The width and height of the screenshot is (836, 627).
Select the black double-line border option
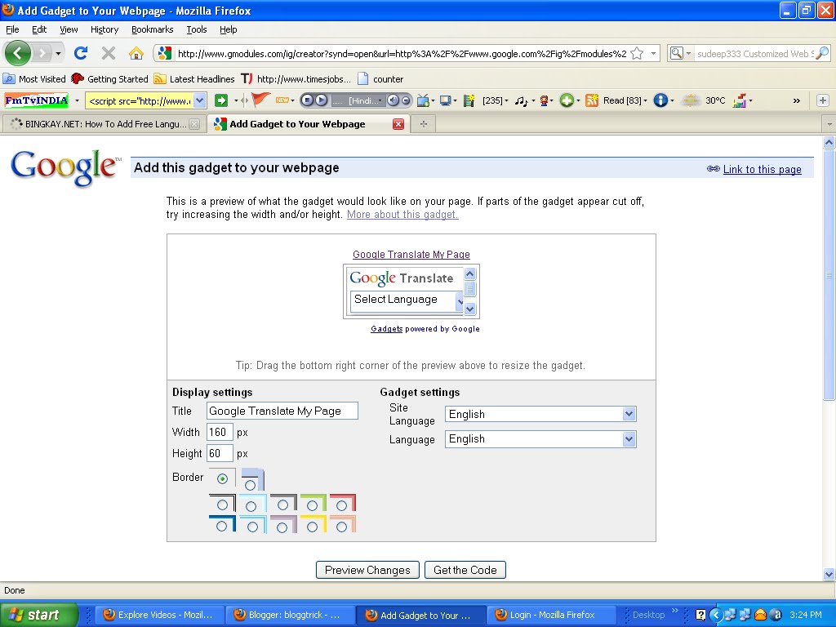click(222, 504)
